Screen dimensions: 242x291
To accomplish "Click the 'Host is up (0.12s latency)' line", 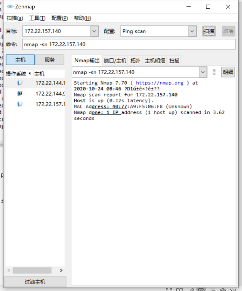I will 113,100.
